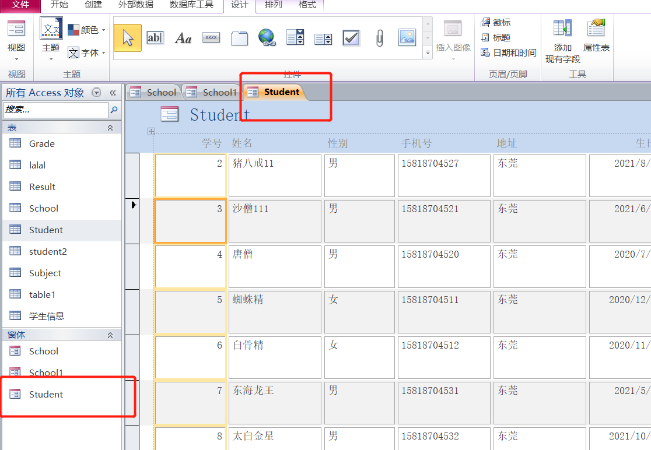This screenshot has height=450, width=651.
Task: Select the Check Box control
Action: click(x=351, y=38)
